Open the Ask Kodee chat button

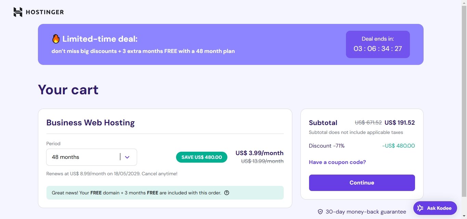(x=435, y=208)
